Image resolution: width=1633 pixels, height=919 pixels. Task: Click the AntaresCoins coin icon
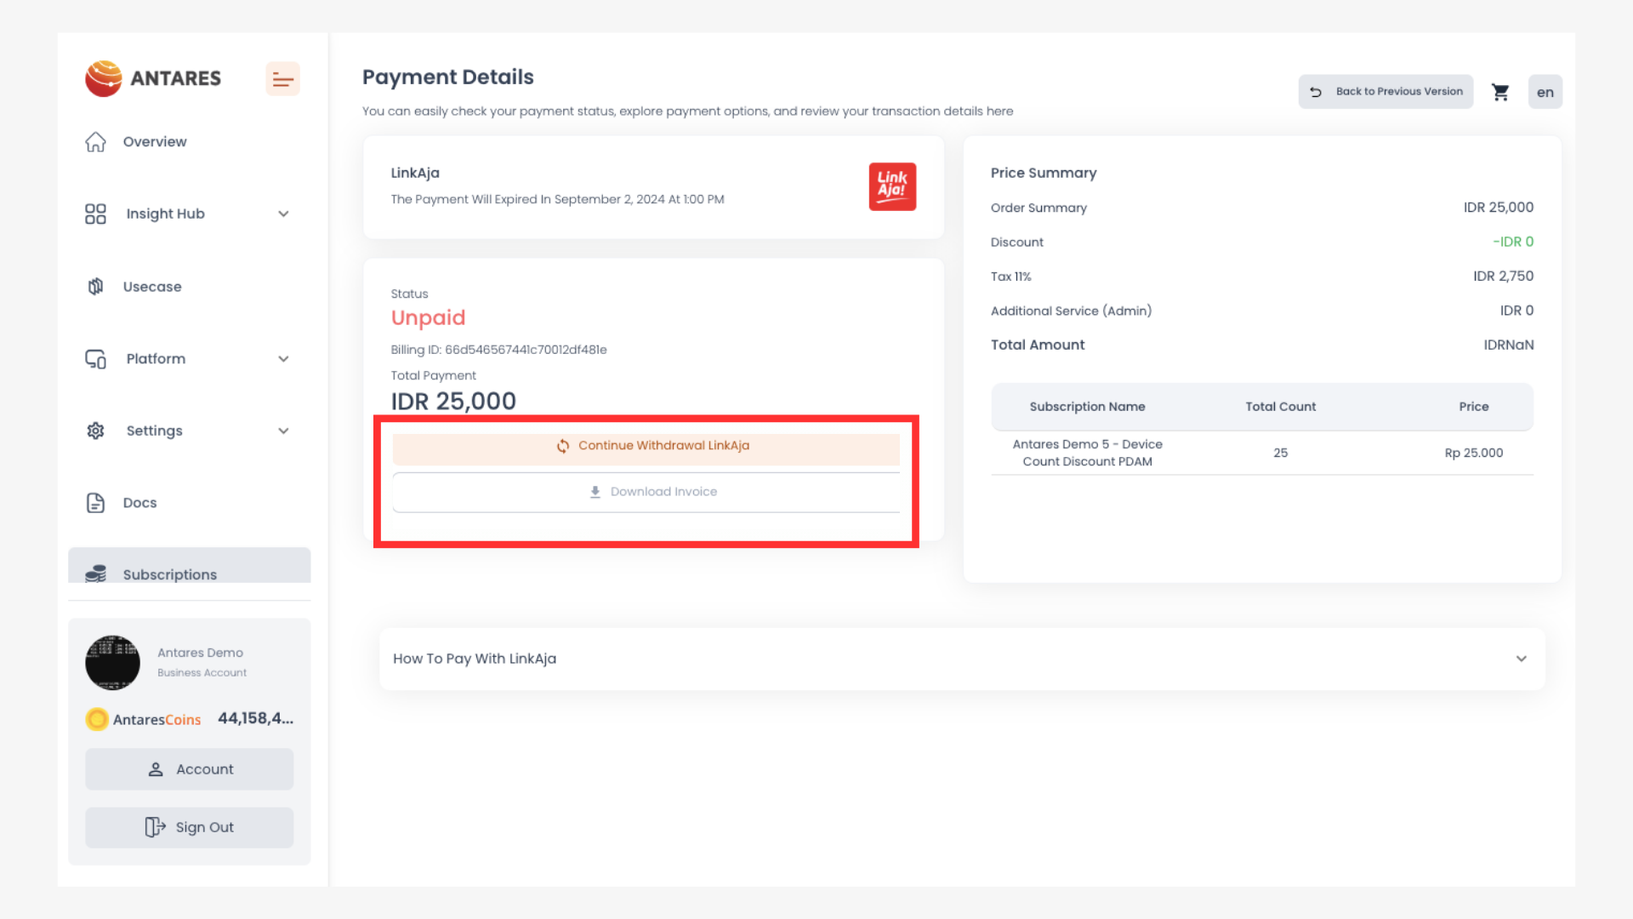pos(97,719)
